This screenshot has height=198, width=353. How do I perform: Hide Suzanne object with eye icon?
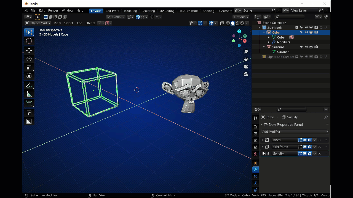tap(306, 47)
